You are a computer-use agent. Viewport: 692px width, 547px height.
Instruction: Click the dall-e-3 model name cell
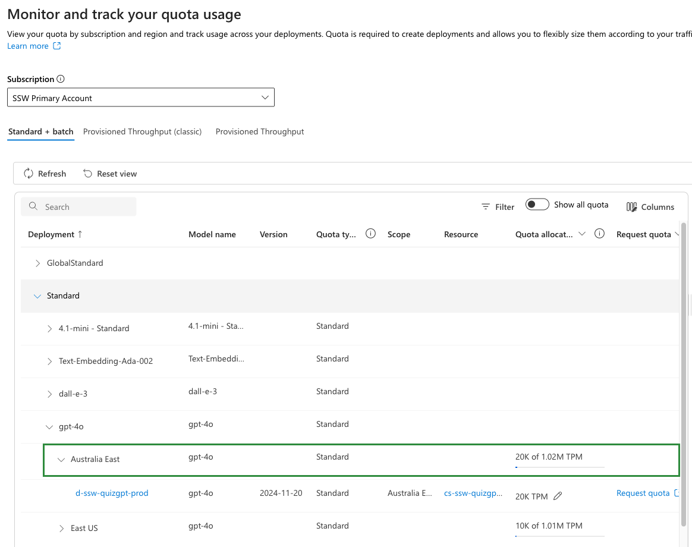203,392
